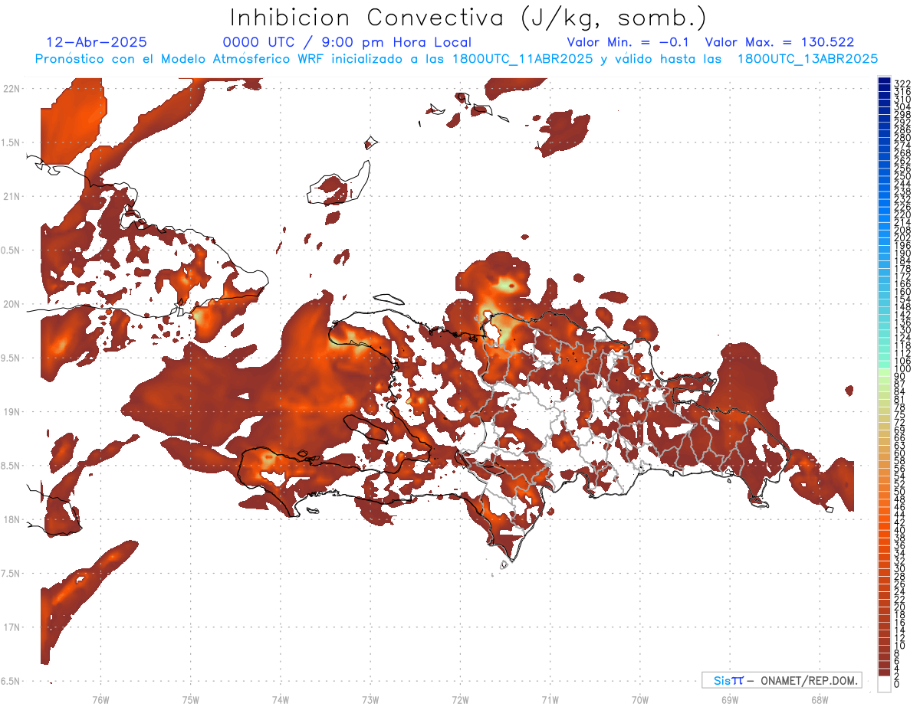This screenshot has width=920, height=710.
Task: Click the dark navy swatch beside 322
Action: (884, 81)
